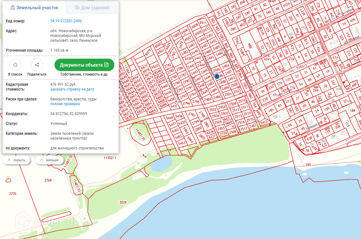Select map parcel 5449

coord(170,118)
